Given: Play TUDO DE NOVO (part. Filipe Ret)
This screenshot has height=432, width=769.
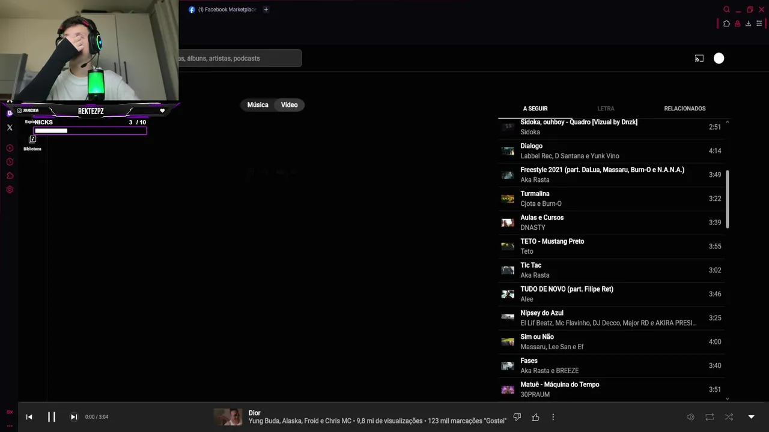Looking at the screenshot, I should [x=611, y=294].
